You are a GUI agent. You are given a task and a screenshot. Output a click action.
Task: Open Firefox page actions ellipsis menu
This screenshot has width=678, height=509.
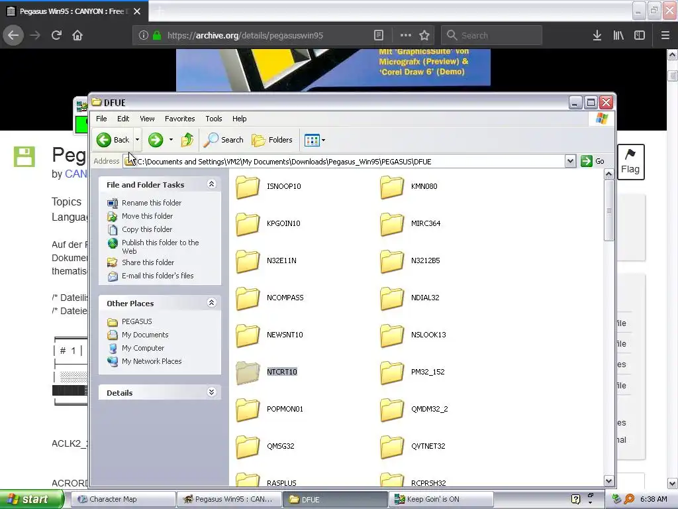[x=405, y=35]
